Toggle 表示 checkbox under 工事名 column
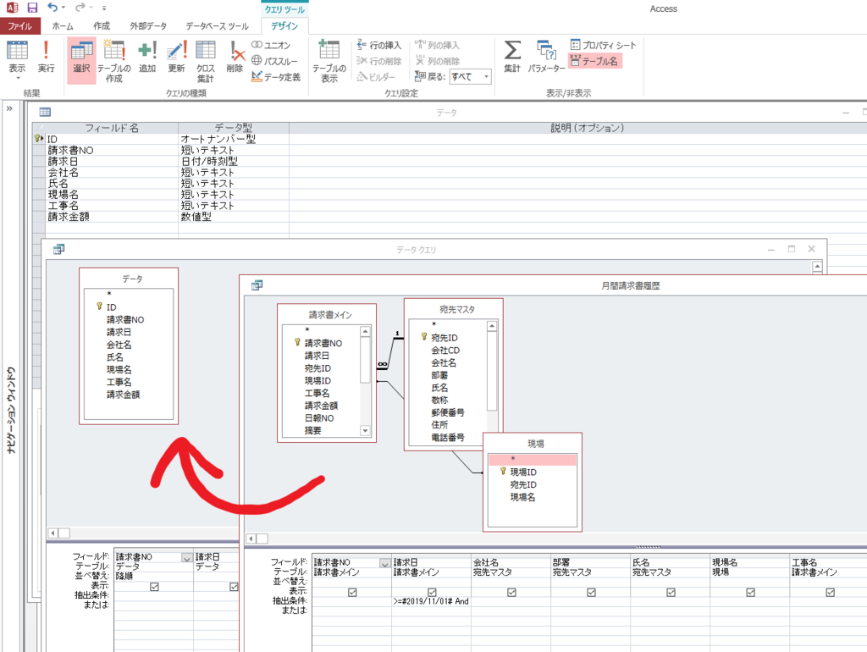 tap(830, 592)
